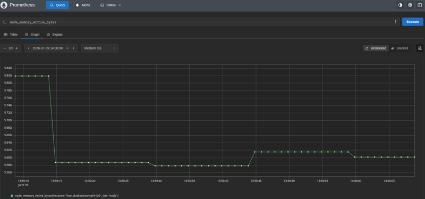Open the documentation book icon
Screen dimensions: 425x199
tap(420, 5)
